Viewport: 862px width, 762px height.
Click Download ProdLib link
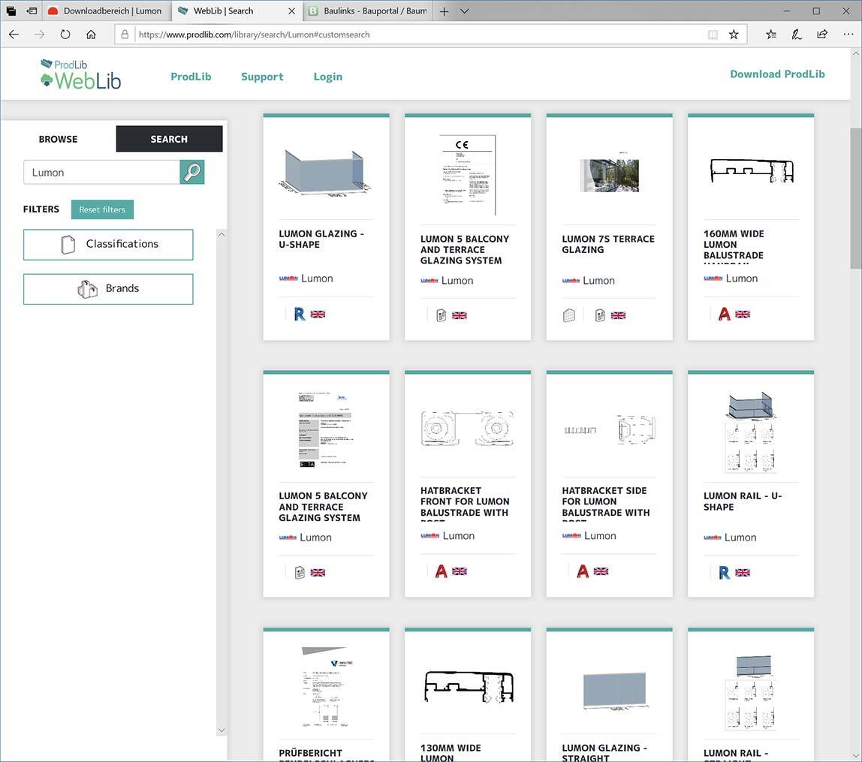point(777,74)
